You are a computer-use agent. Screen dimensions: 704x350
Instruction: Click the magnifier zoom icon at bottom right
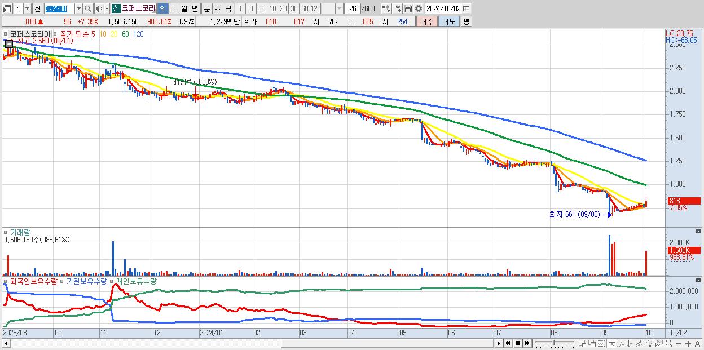tap(669, 343)
